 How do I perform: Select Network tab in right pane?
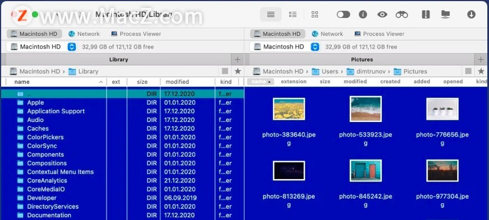[x=327, y=34]
